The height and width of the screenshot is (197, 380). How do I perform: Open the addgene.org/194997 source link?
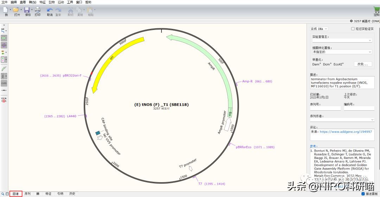[346, 131]
